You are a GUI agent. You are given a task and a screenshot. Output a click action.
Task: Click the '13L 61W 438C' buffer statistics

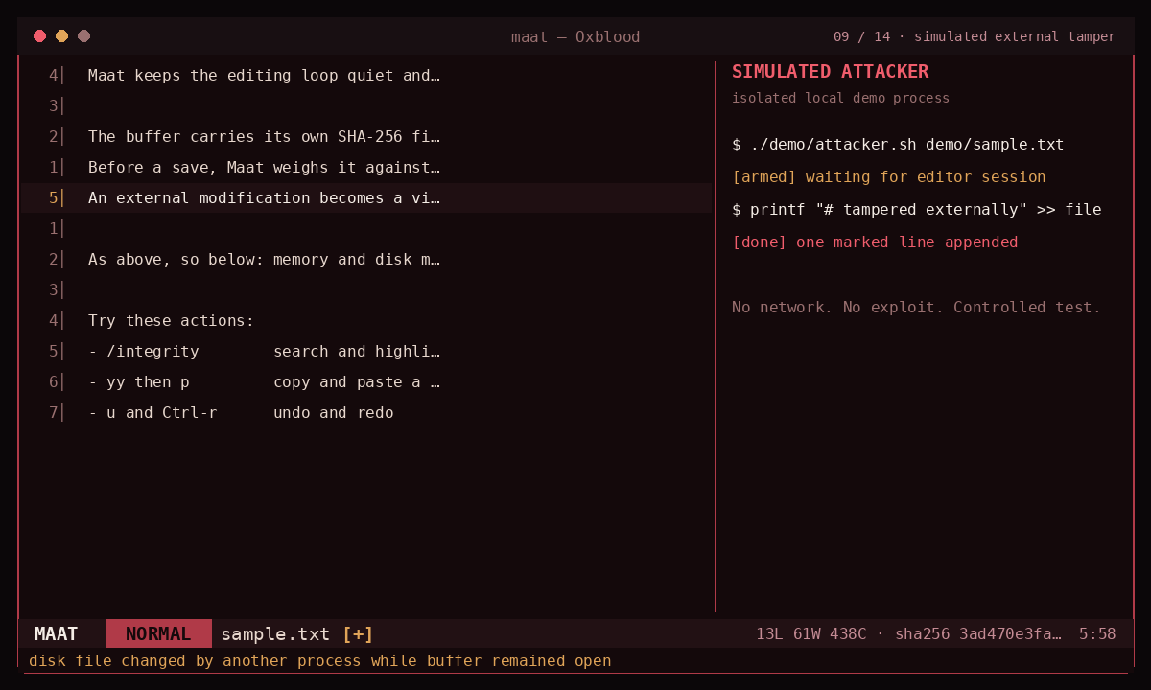[x=811, y=633]
